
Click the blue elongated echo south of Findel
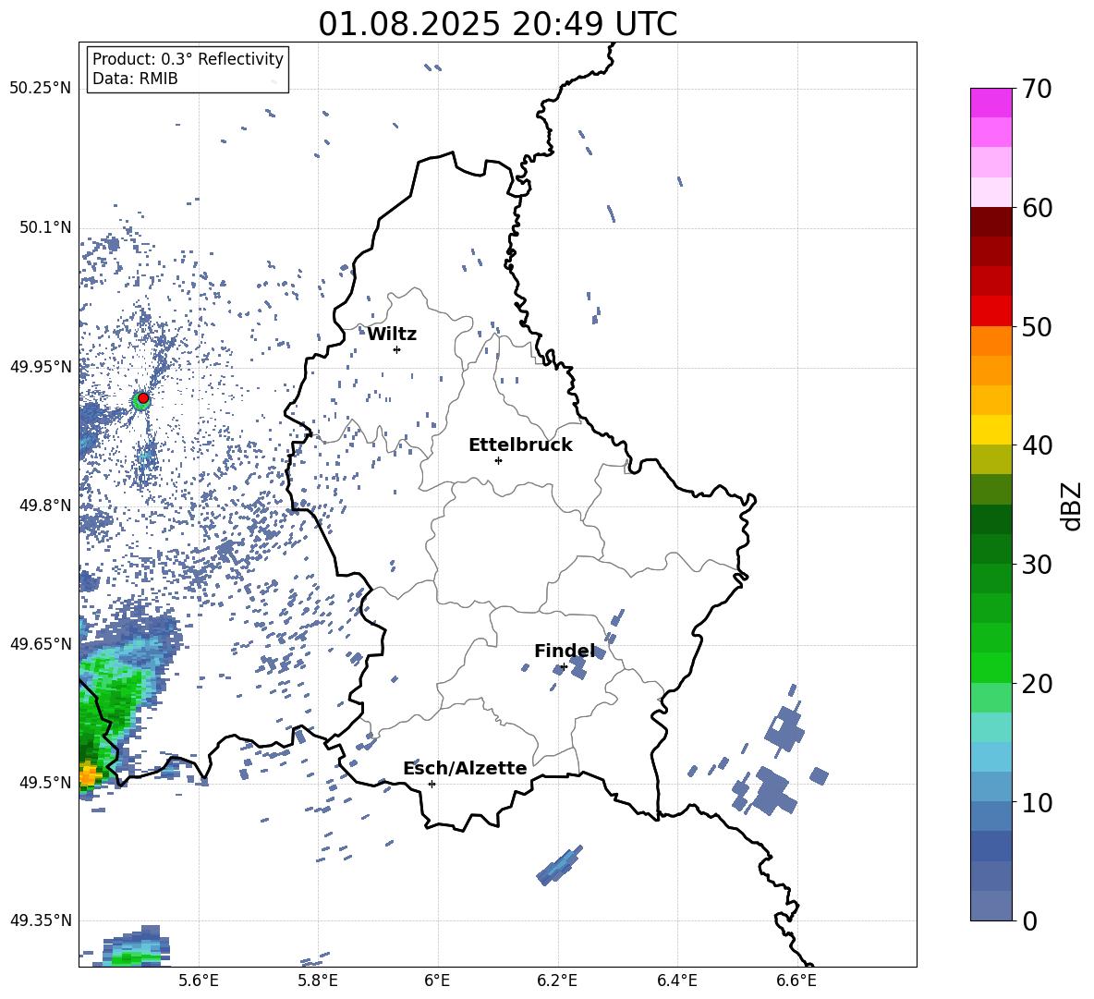tap(560, 865)
